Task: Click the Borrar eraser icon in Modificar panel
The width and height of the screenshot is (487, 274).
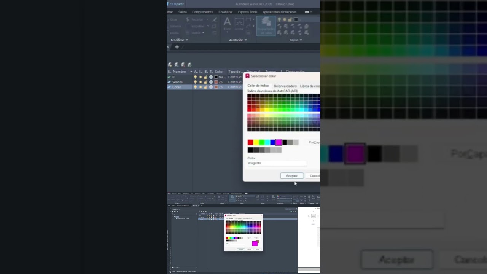Action: coord(215,19)
